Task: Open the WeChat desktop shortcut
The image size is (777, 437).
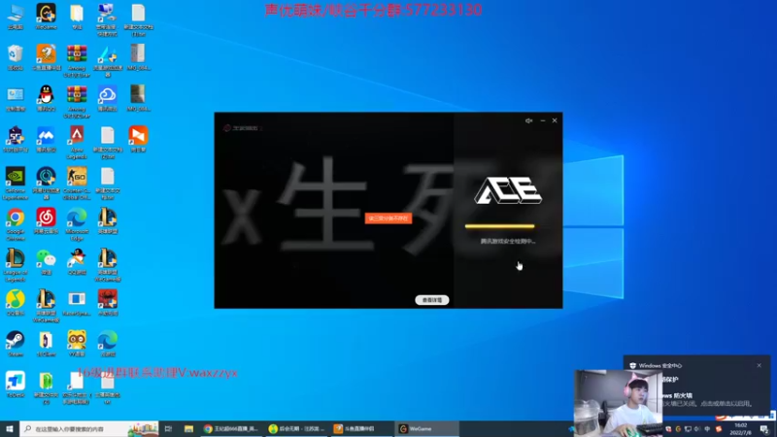Action: [x=46, y=261]
